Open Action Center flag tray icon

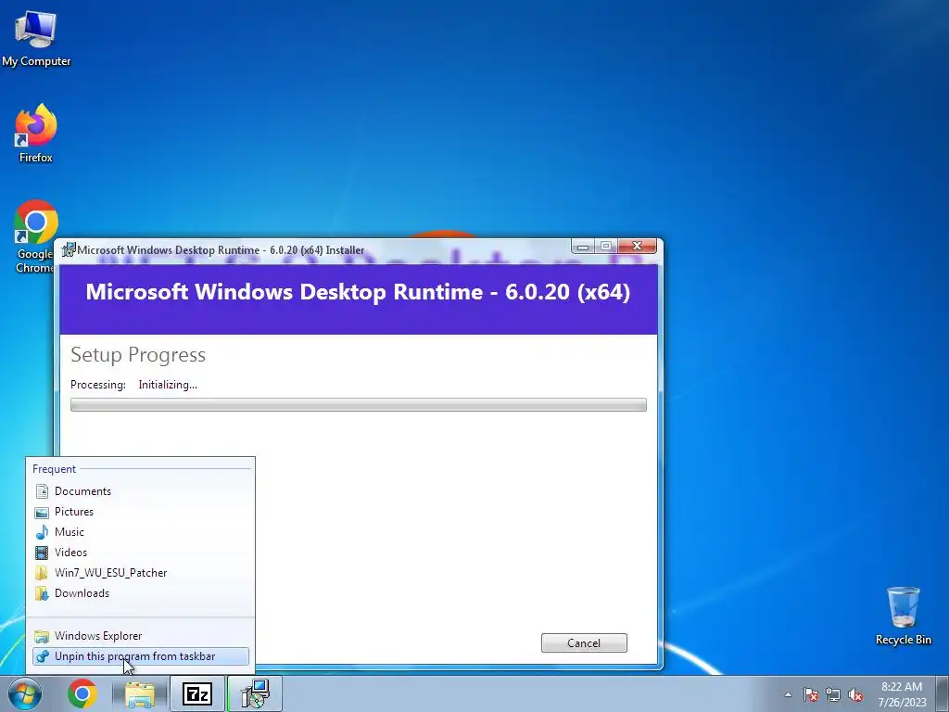[811, 694]
